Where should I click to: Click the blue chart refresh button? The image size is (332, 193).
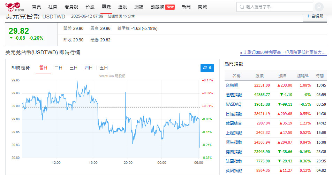207,68
